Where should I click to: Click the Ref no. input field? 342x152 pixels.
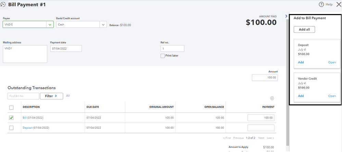172,49
